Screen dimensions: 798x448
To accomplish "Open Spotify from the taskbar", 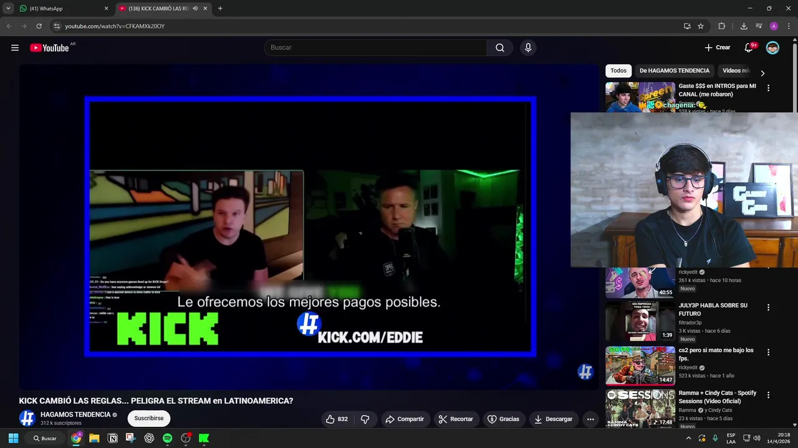I will pyautogui.click(x=167, y=438).
